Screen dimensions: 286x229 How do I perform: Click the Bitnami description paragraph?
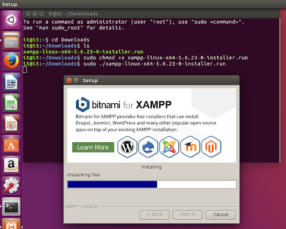click(x=146, y=123)
